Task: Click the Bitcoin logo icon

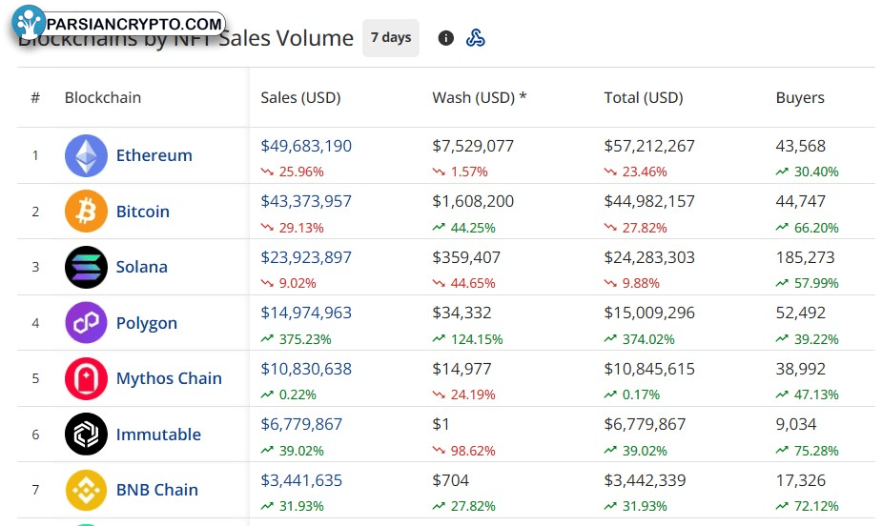Action: (86, 212)
